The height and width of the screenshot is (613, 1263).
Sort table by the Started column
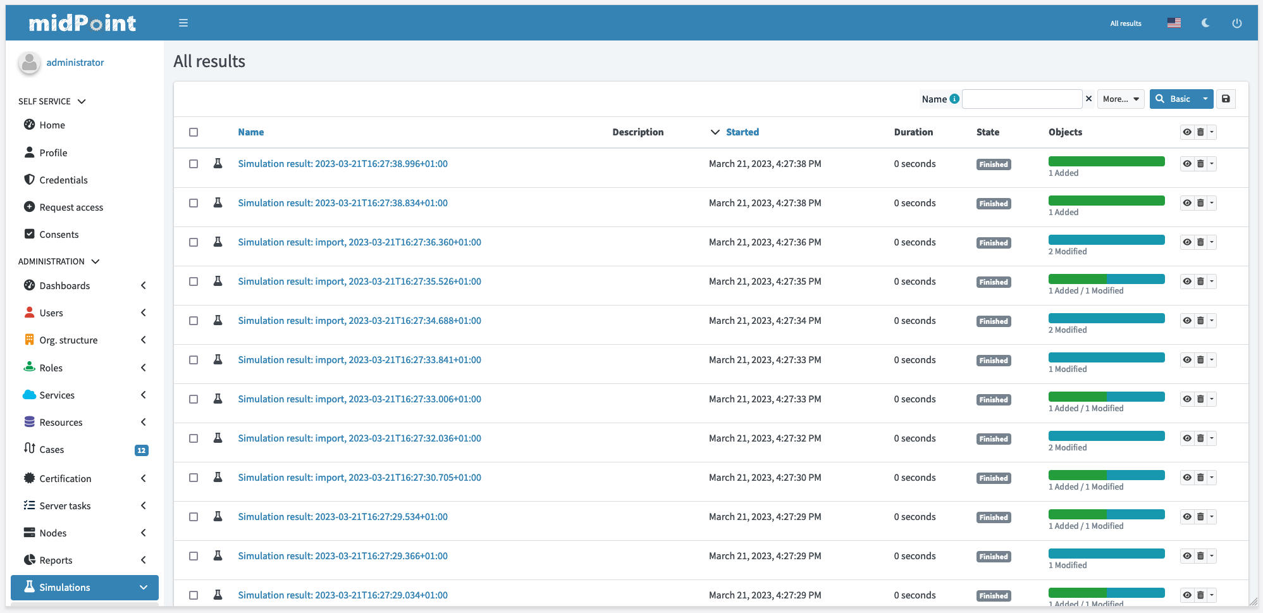pyautogui.click(x=742, y=132)
